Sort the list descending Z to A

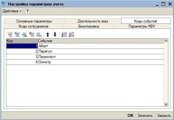point(71,35)
